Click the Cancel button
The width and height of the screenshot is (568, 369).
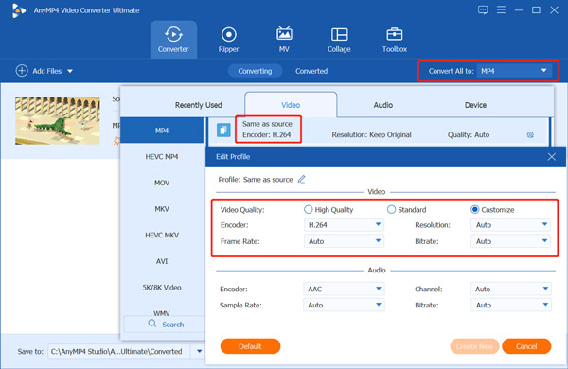[526, 346]
